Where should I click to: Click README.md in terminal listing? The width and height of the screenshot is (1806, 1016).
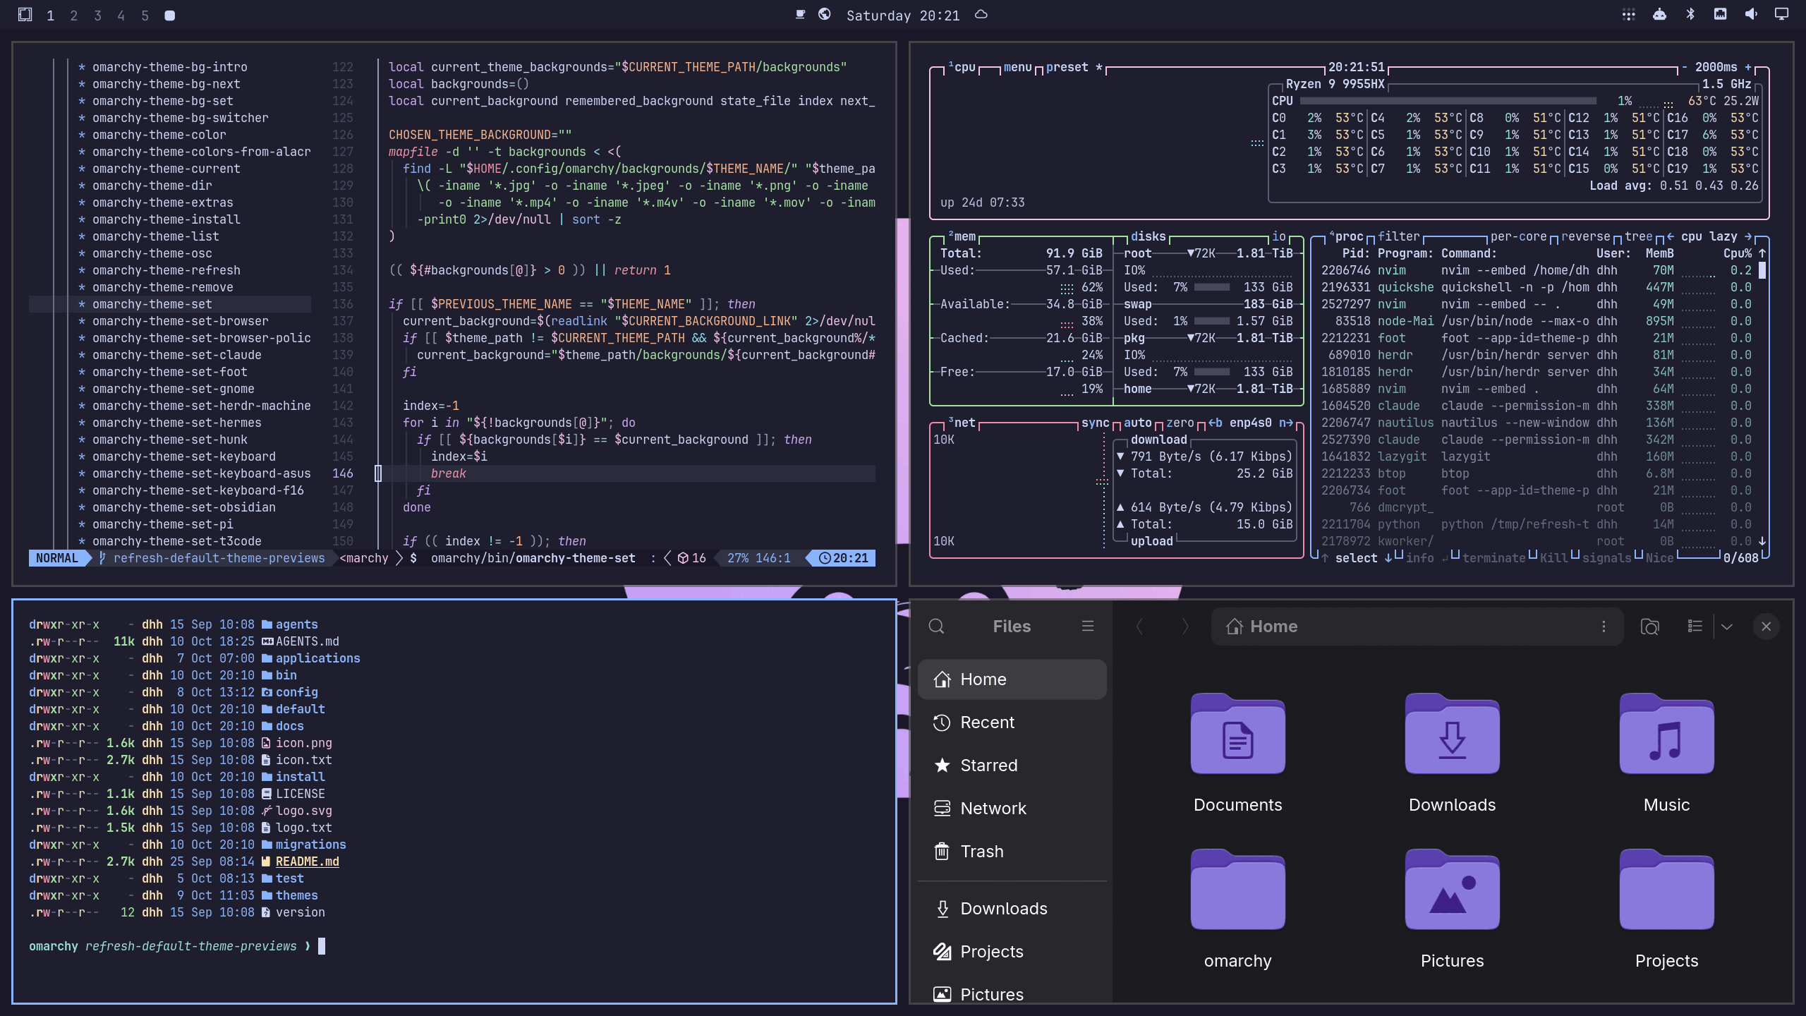click(x=307, y=861)
